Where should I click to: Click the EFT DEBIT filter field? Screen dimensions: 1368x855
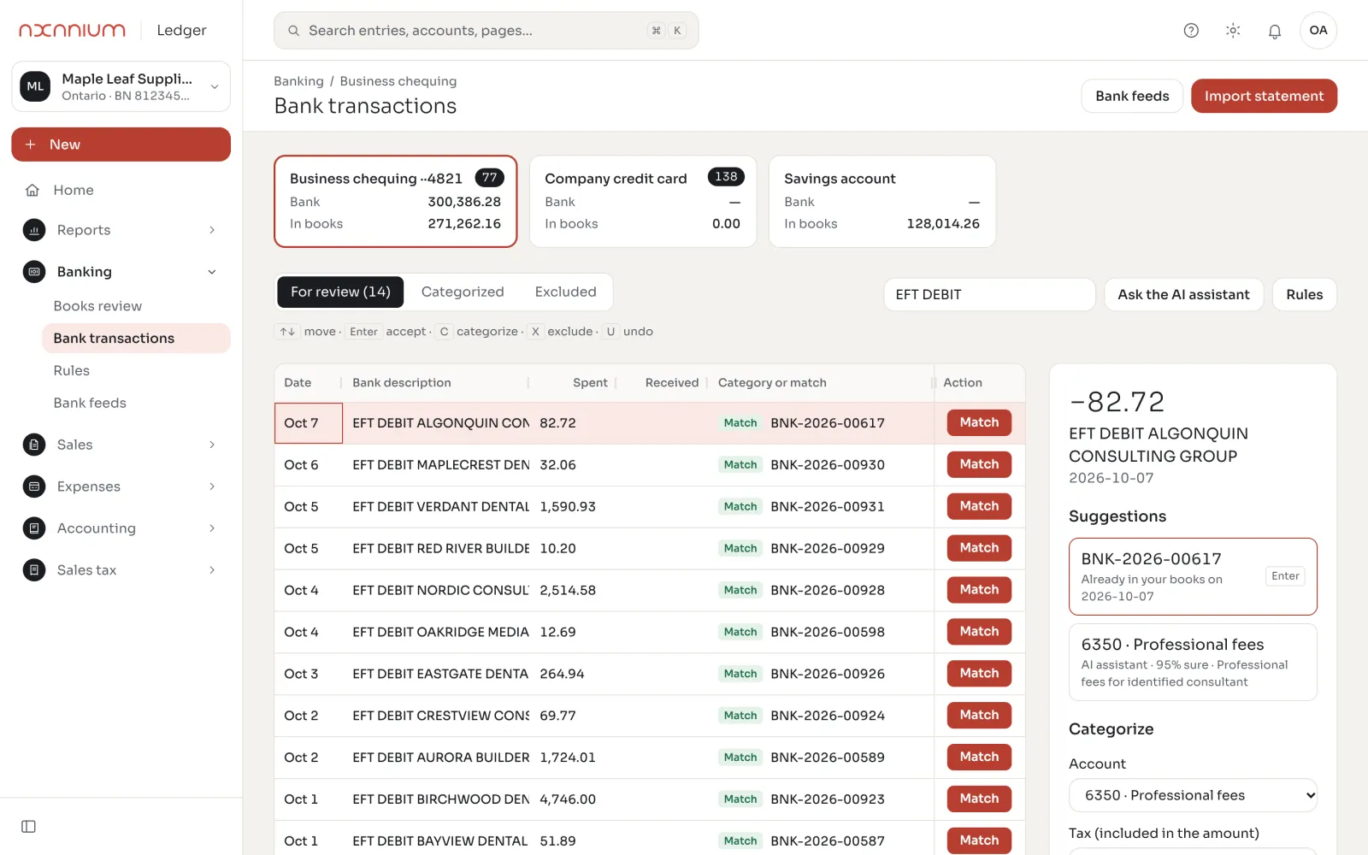(x=989, y=295)
